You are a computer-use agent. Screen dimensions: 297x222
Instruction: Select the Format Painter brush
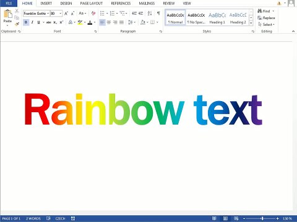17,24
